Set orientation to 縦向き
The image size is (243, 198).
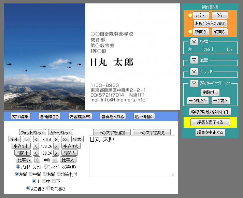pyautogui.click(x=219, y=32)
